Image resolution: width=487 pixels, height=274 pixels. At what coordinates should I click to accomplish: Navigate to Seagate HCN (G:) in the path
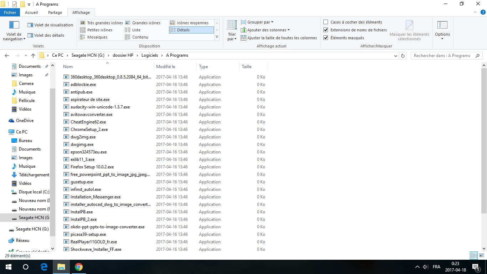tap(88, 56)
